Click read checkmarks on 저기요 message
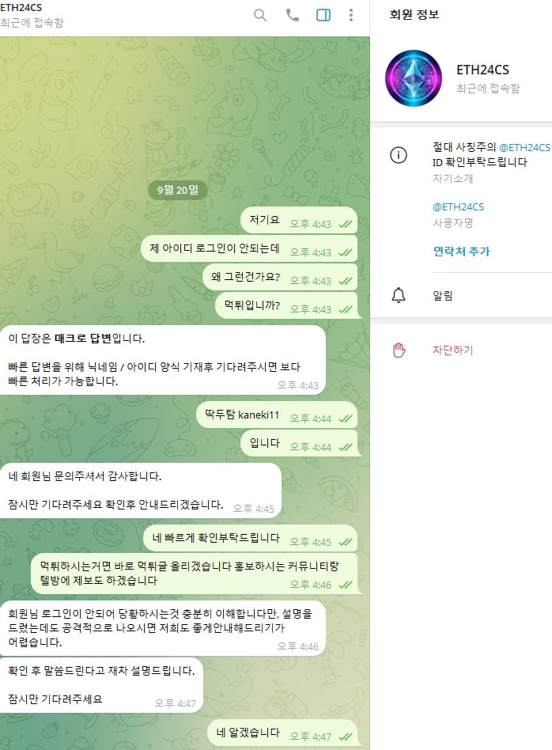 click(x=346, y=224)
